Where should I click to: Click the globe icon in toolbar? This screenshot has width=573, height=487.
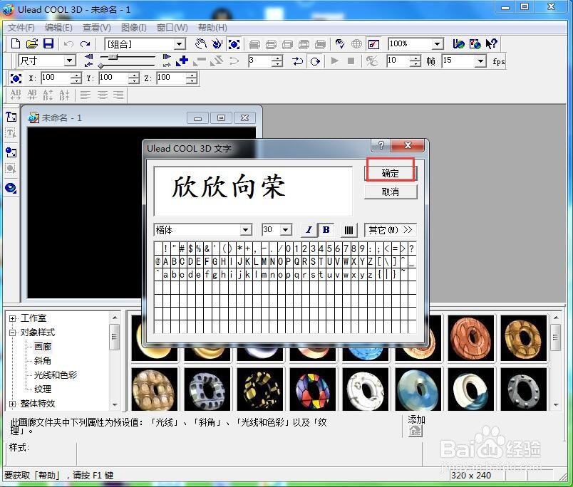click(356, 44)
